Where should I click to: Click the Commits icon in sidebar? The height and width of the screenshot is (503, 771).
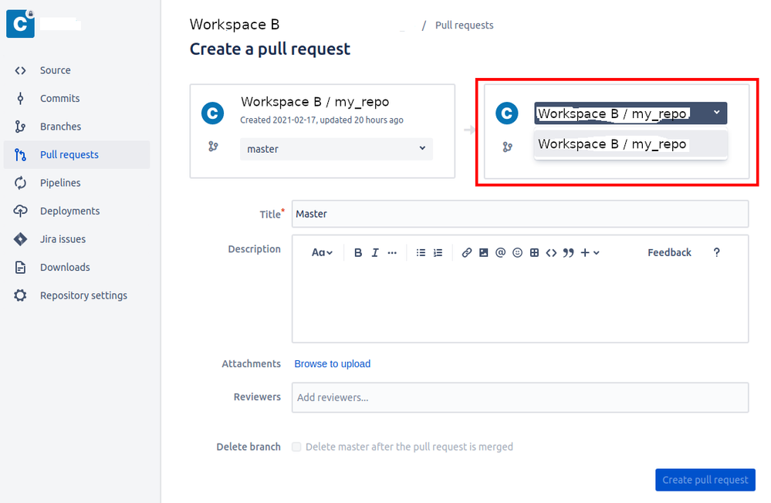20,98
